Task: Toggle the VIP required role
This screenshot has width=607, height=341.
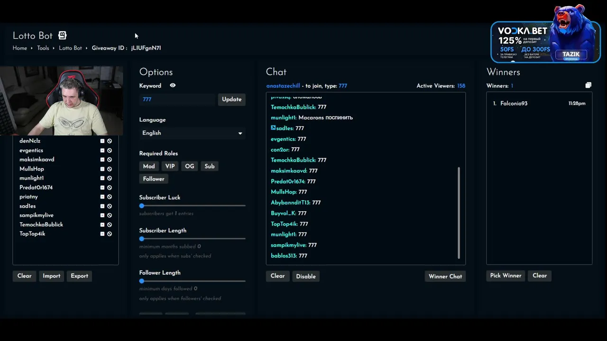Action: click(170, 166)
